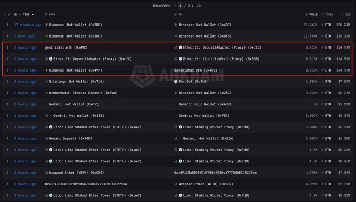Open Gemini Deposit (0x94D) address
Screen dimensions: 356x202
pyautogui.click(x=70, y=138)
